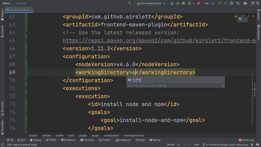Click fold end marker at line 76
261x147 pixels.
[27, 128]
